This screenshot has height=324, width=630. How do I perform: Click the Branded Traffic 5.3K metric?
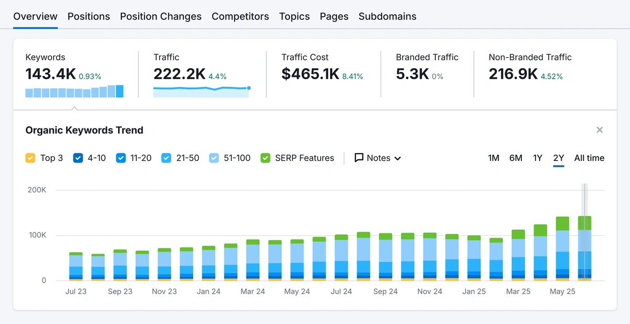coord(413,74)
